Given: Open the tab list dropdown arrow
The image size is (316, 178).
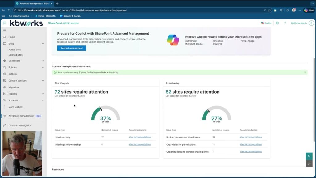Looking at the screenshot, I should pos(312,4).
